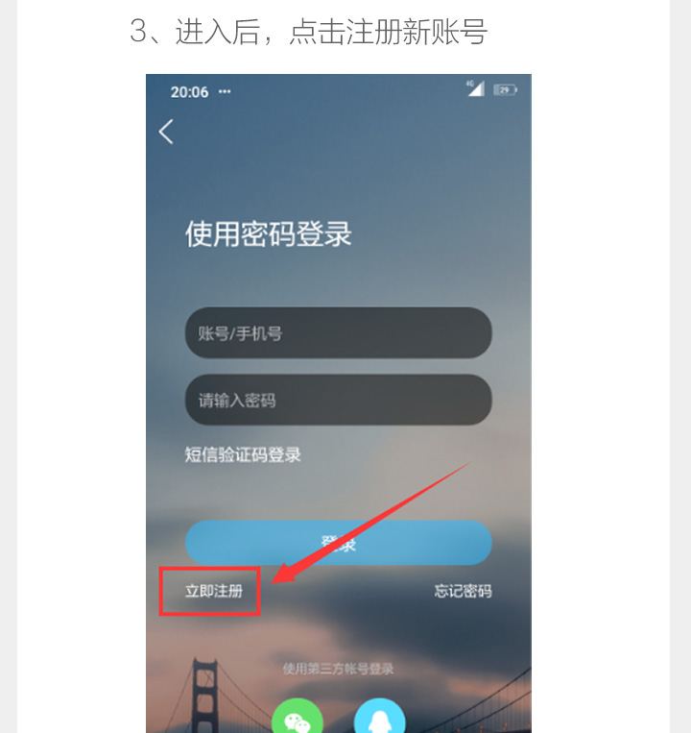The width and height of the screenshot is (691, 733).
Task: Focus the 账号/手机号 input field
Action: 339,332
